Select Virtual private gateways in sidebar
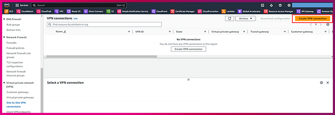The width and height of the screenshot is (335, 115). 20,98
